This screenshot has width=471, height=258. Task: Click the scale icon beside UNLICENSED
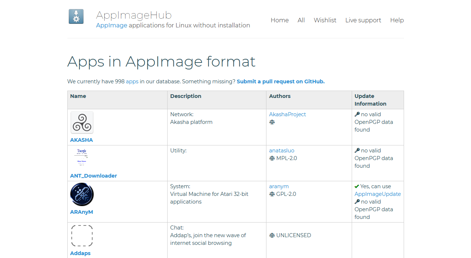(x=272, y=235)
